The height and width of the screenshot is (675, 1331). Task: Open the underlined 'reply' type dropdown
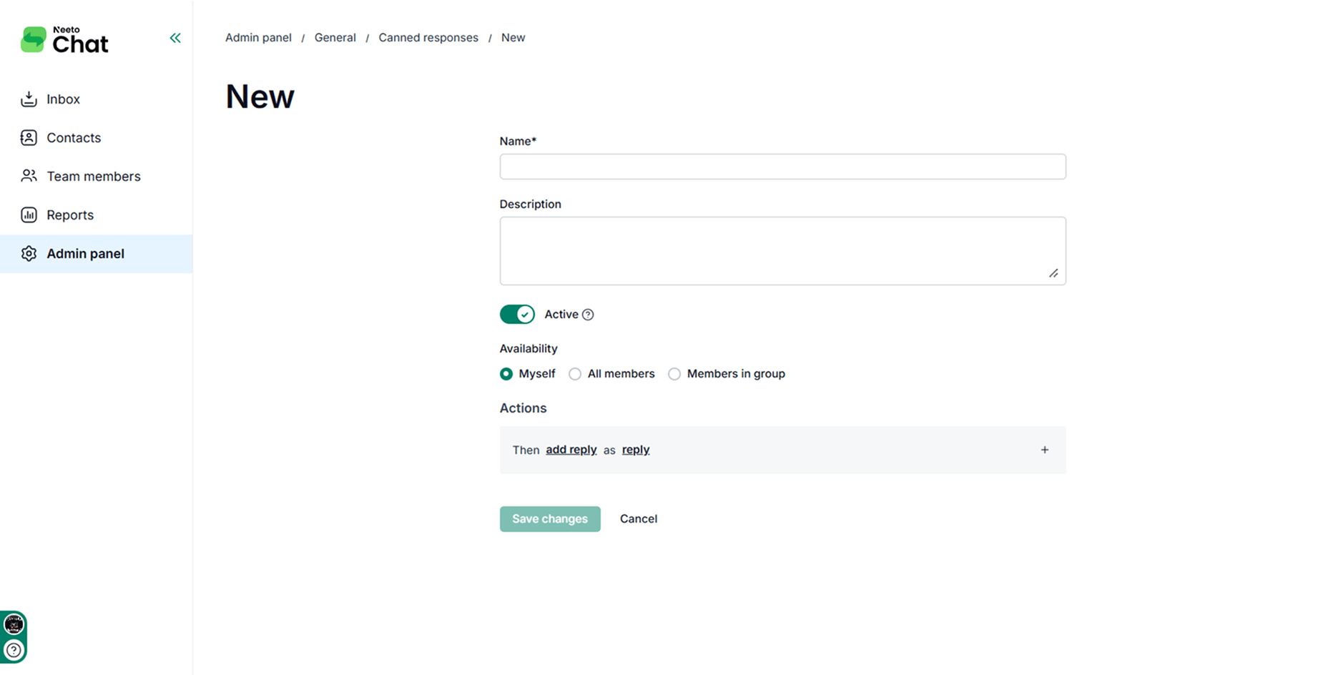click(x=635, y=450)
